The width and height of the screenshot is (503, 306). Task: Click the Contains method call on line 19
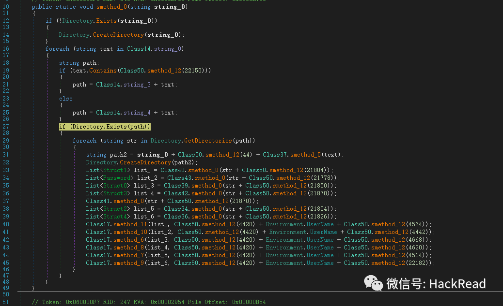click(x=103, y=71)
